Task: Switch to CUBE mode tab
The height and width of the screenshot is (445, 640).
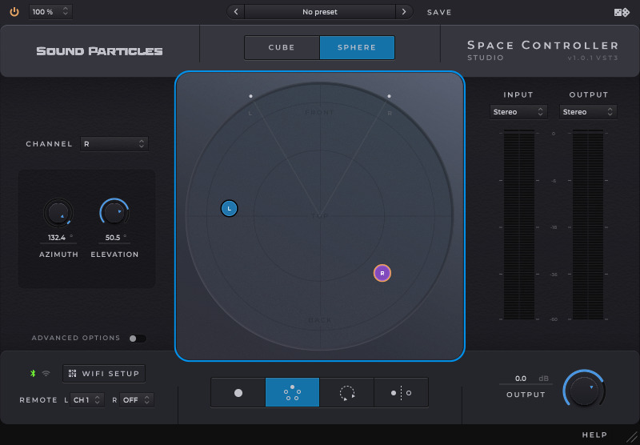Action: point(282,47)
